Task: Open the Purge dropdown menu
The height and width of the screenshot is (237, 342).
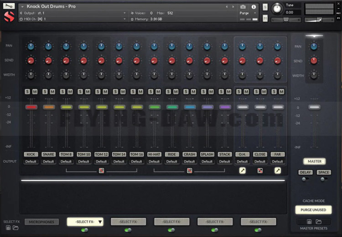Action: pyautogui.click(x=248, y=13)
